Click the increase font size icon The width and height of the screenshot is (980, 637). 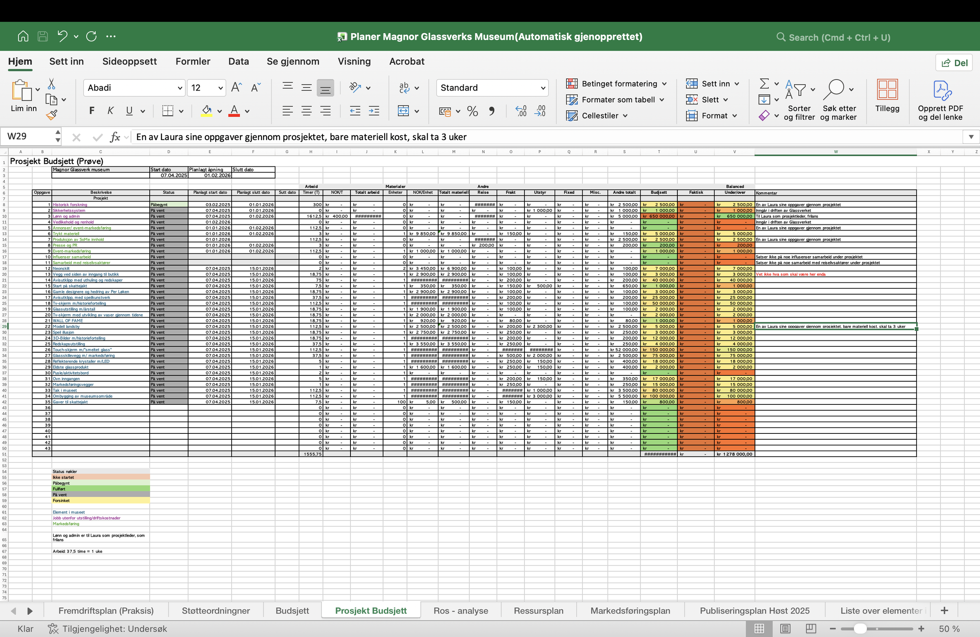pyautogui.click(x=236, y=87)
